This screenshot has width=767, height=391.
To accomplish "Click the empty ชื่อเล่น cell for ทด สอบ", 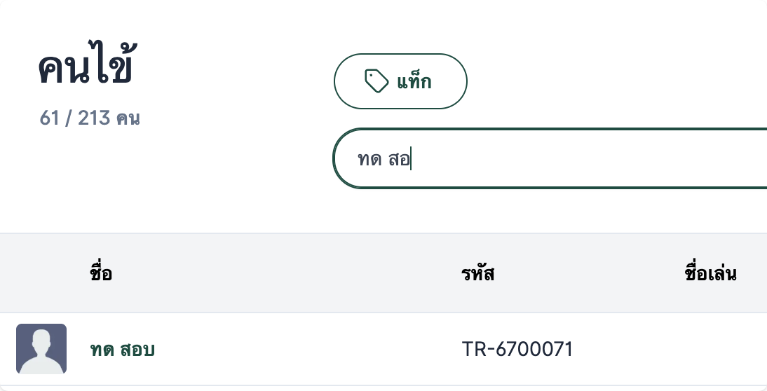I will point(710,349).
